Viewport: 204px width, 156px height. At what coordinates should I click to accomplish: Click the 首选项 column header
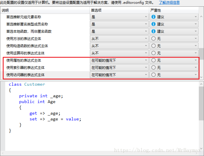[119, 10]
